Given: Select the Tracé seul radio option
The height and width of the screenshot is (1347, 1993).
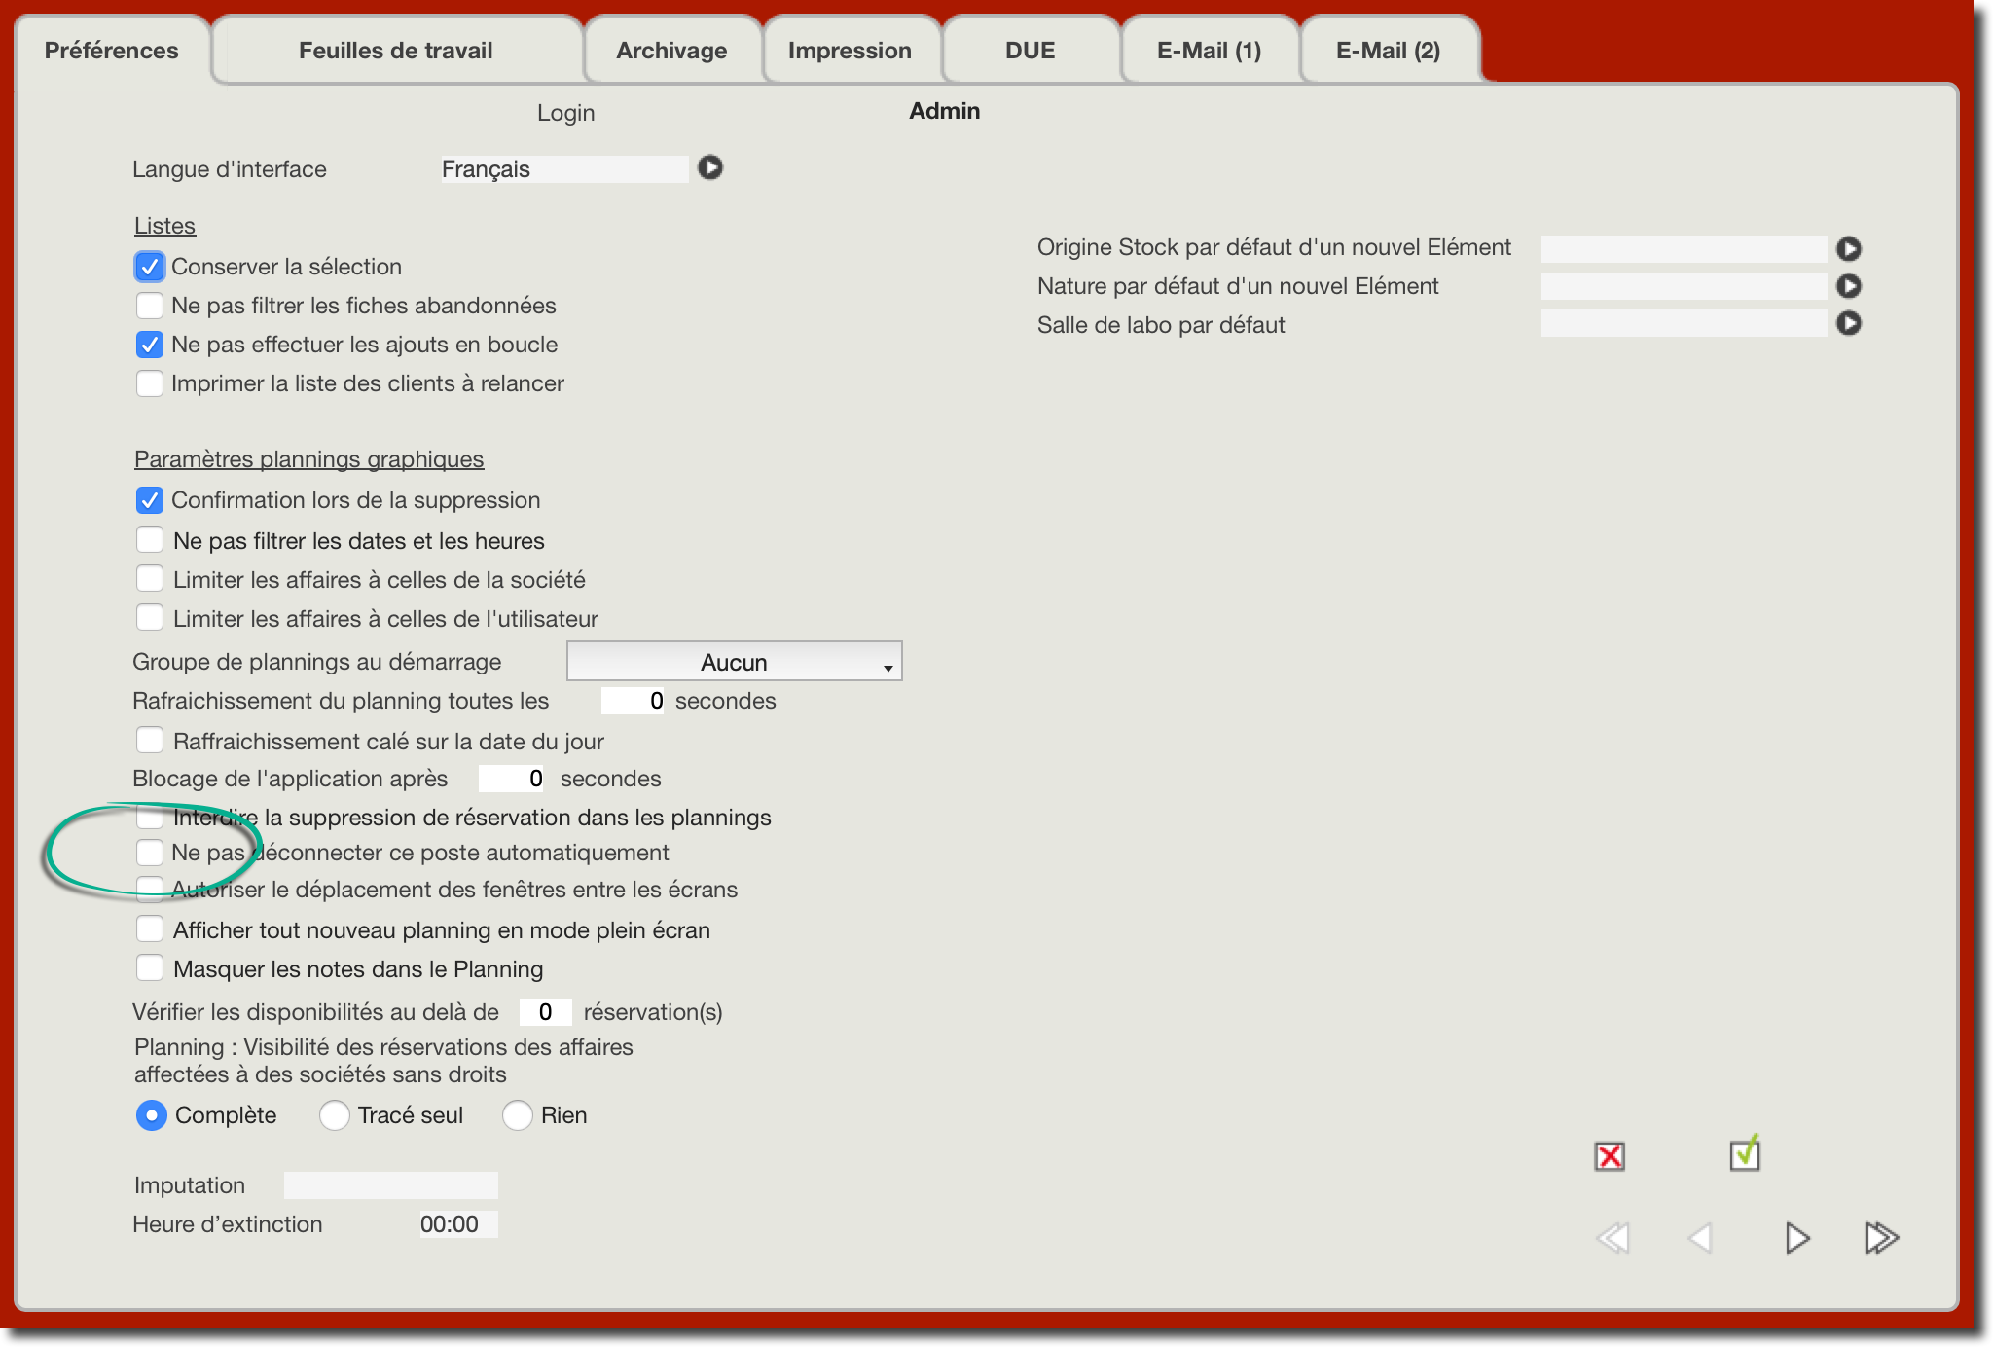Looking at the screenshot, I should coord(335,1115).
